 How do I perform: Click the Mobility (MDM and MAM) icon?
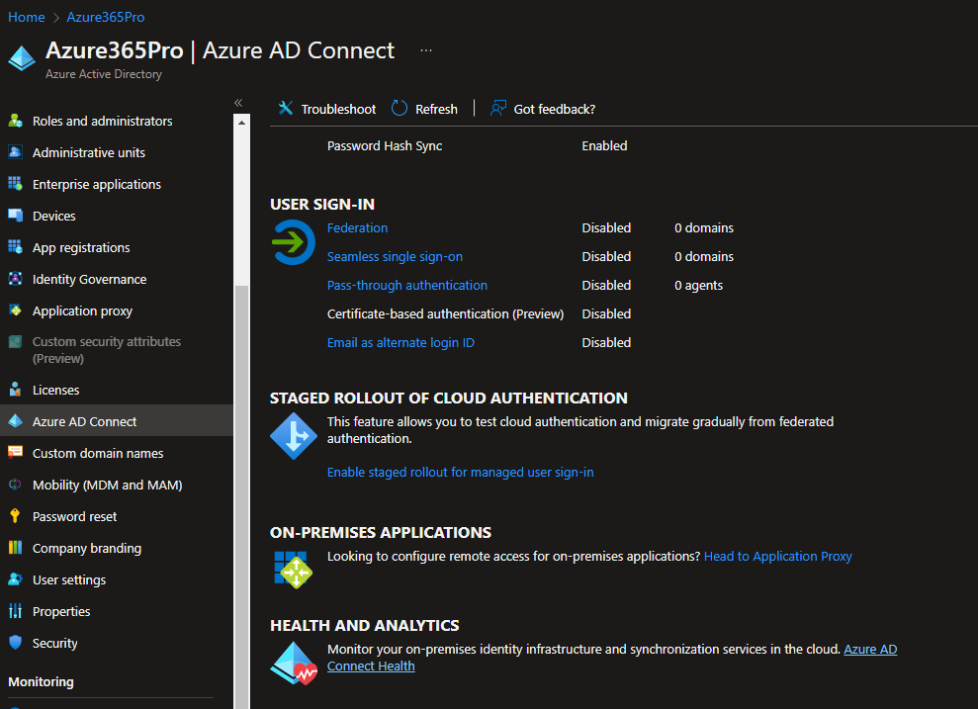[x=16, y=485]
